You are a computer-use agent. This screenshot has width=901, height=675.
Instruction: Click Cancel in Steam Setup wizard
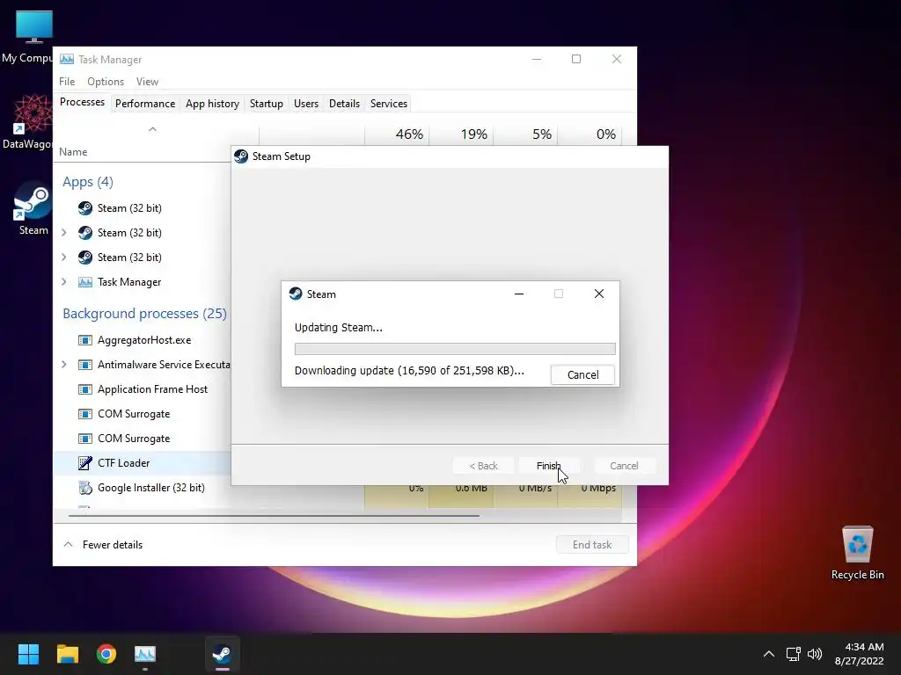624,466
